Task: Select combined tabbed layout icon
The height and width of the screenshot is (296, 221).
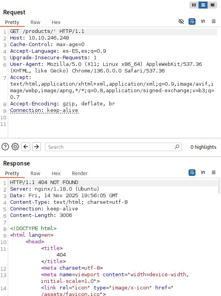Action: [x=212, y=5]
